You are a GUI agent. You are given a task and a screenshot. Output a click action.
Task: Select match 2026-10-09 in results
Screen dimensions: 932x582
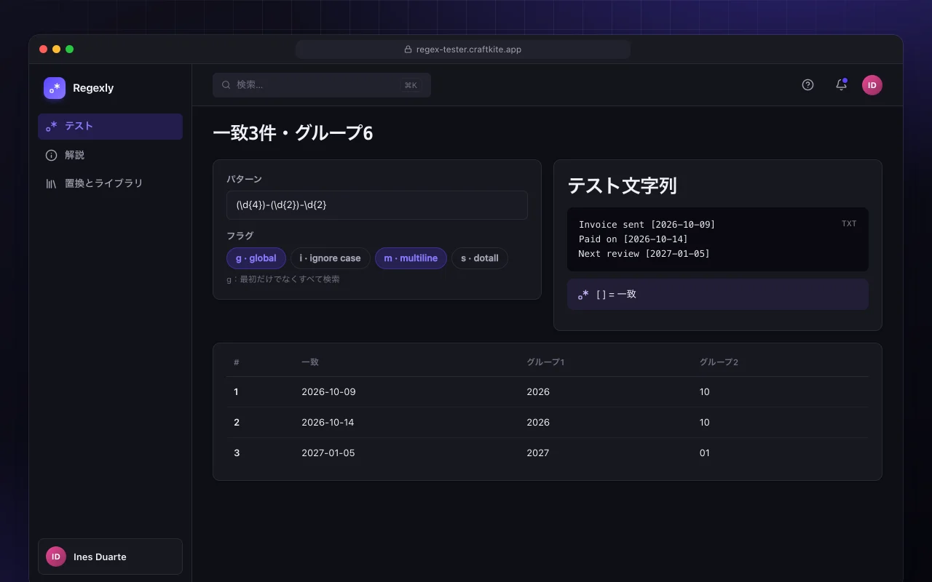click(328, 392)
